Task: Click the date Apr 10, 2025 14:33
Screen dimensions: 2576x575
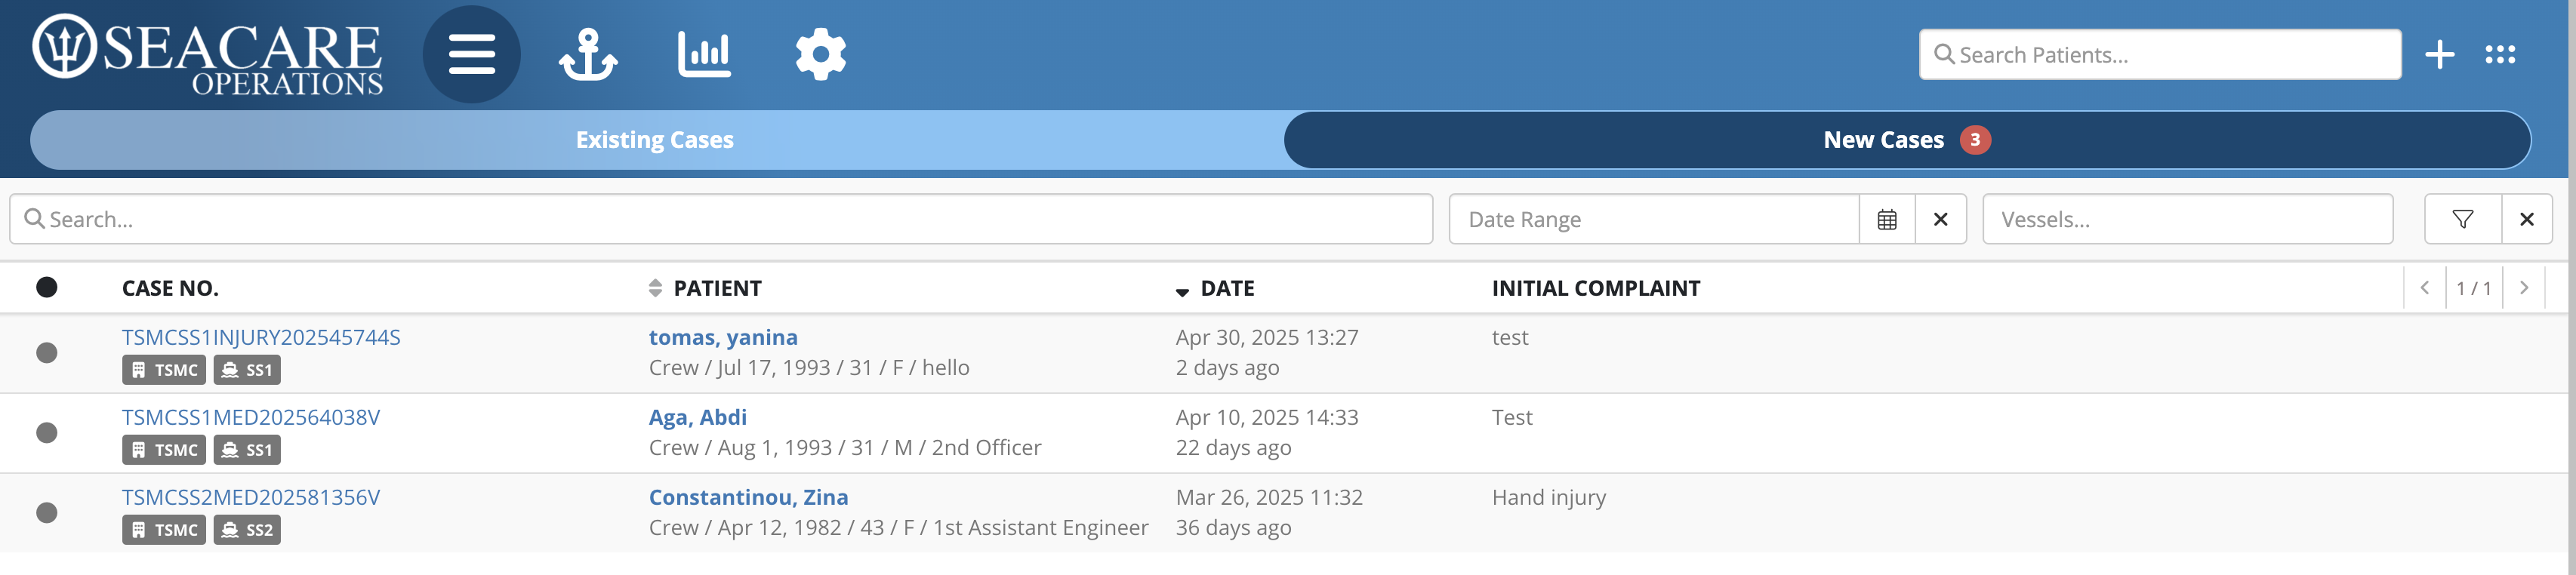Action: click(1267, 417)
